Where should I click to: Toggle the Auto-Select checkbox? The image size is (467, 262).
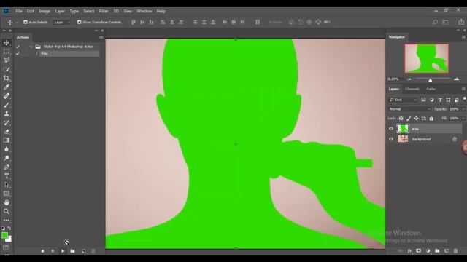(x=26, y=22)
